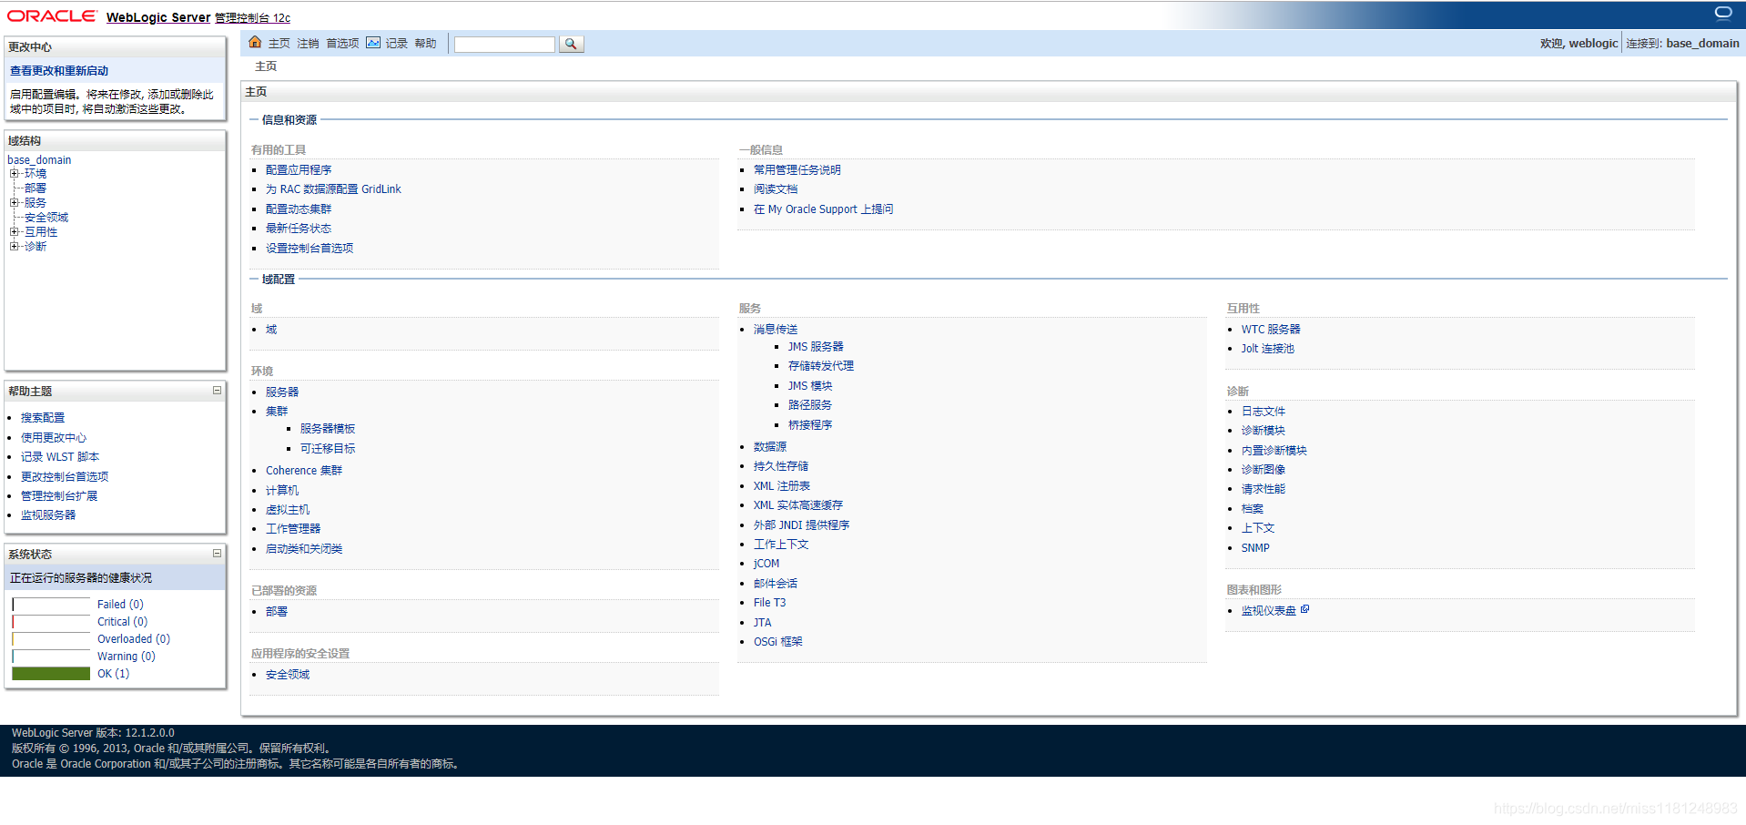This screenshot has width=1746, height=825.
Task: Open 最新任务状态 link
Action: 299,229
